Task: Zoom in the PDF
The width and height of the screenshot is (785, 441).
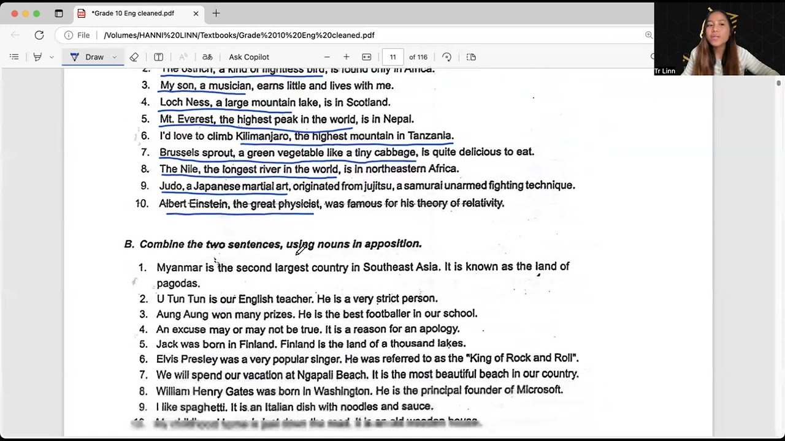Action: [347, 57]
